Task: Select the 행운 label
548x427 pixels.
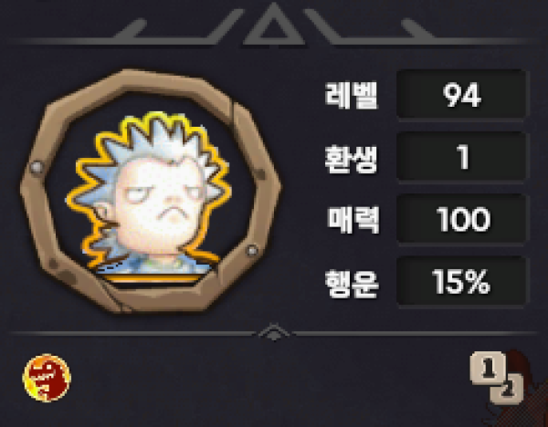Action: pyautogui.click(x=352, y=284)
